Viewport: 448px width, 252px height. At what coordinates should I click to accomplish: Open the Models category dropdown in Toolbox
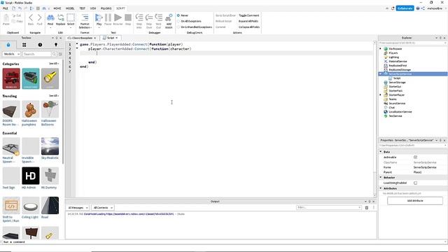(11, 54)
